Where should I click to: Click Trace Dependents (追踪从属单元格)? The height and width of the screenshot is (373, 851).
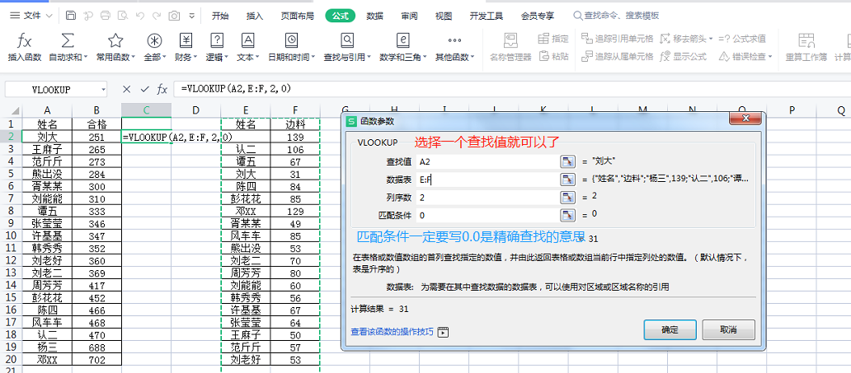click(x=617, y=56)
